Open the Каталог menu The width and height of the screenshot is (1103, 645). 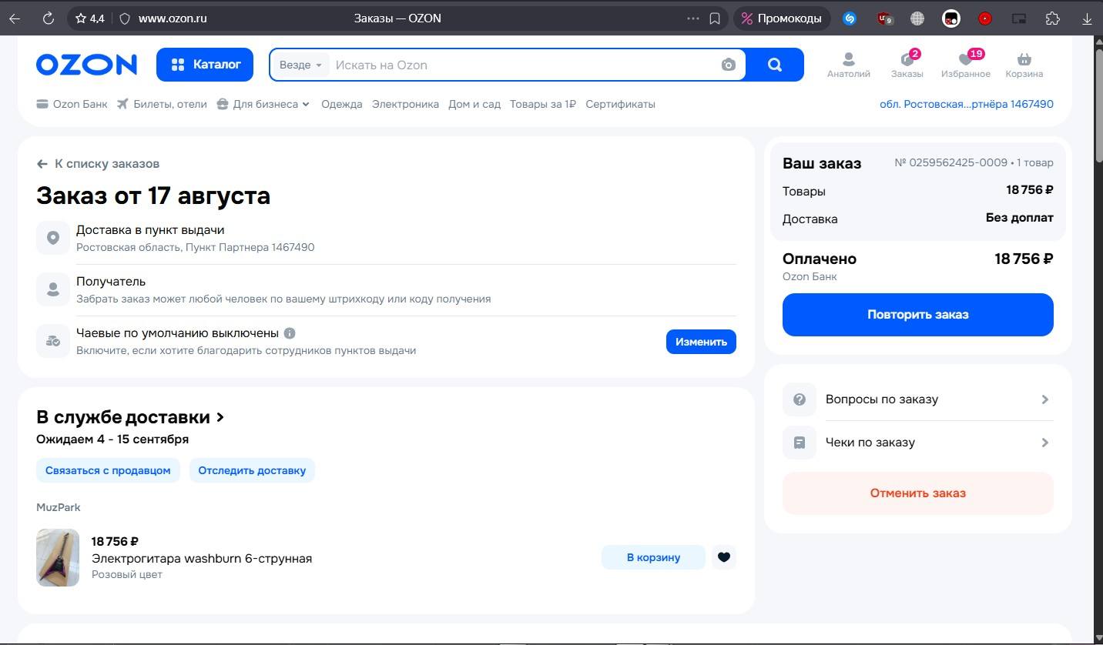pos(206,65)
